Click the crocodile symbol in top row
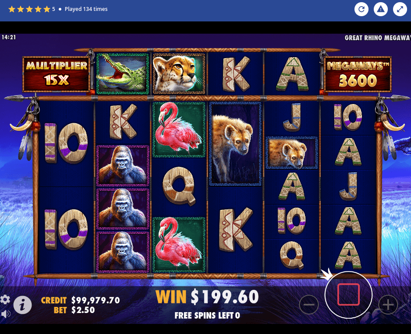 tap(123, 74)
